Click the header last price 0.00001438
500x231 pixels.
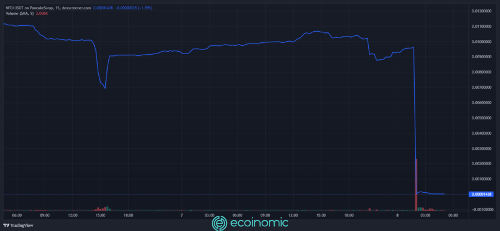coord(103,8)
